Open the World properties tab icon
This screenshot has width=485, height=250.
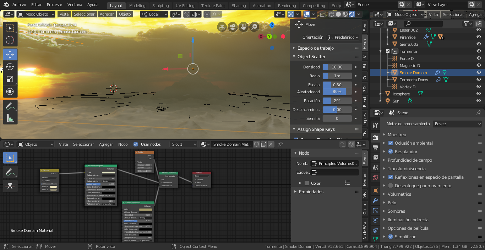click(x=375, y=177)
